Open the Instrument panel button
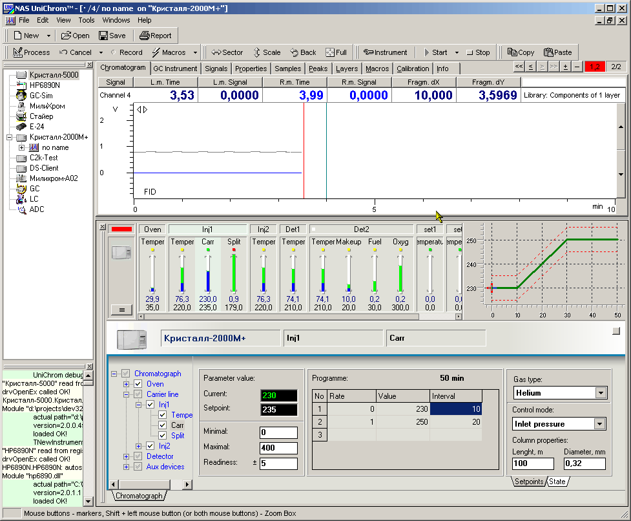The image size is (631, 521). pyautogui.click(x=385, y=52)
